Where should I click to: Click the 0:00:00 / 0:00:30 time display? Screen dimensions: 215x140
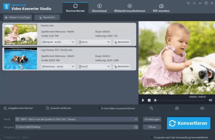(x=197, y=97)
